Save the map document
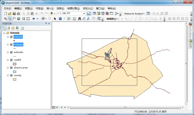194x115 pixels. (14, 13)
